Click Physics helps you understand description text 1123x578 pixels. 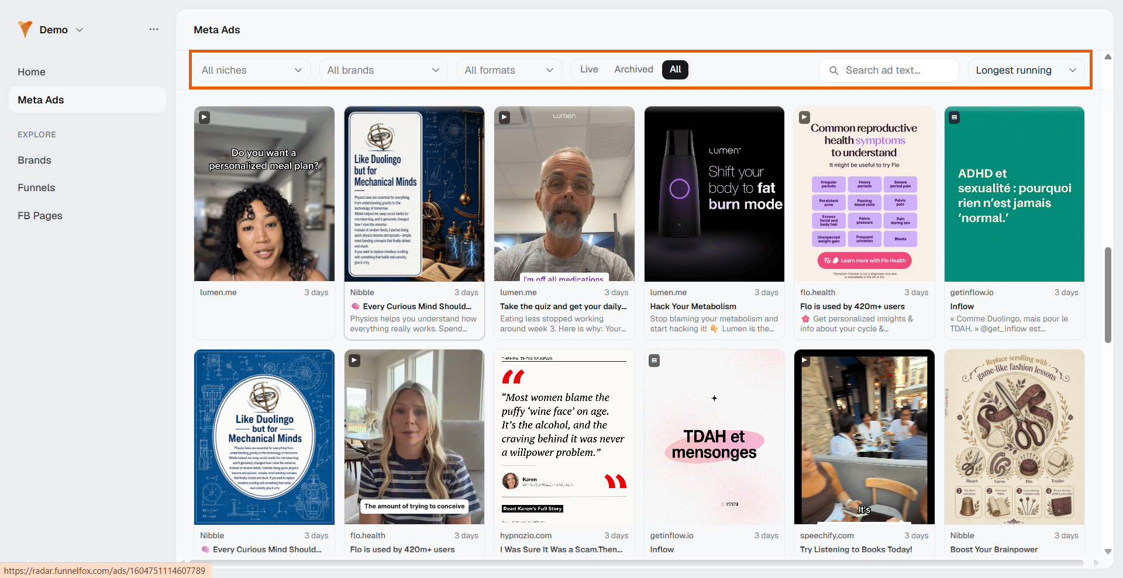point(413,324)
